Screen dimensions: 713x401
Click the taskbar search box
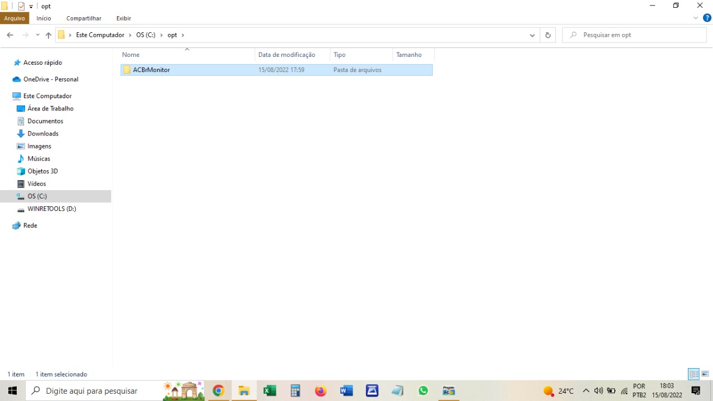pos(115,391)
